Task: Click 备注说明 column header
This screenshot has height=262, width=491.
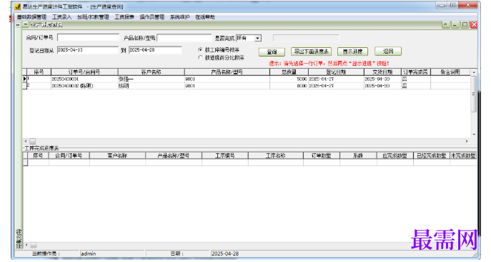Action: [x=450, y=72]
